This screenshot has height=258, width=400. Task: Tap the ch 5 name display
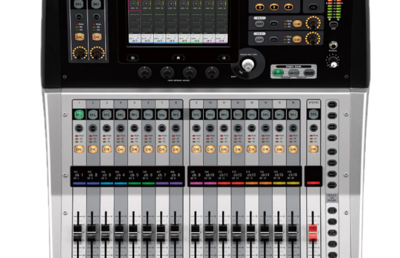(134, 175)
